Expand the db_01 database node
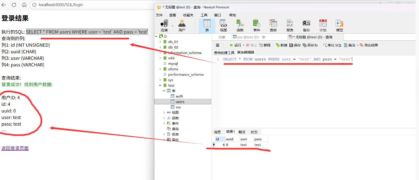The image size is (419, 180). pos(160,42)
